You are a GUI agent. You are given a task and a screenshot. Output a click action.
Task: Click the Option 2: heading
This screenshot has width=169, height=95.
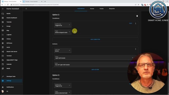click(56, 15)
